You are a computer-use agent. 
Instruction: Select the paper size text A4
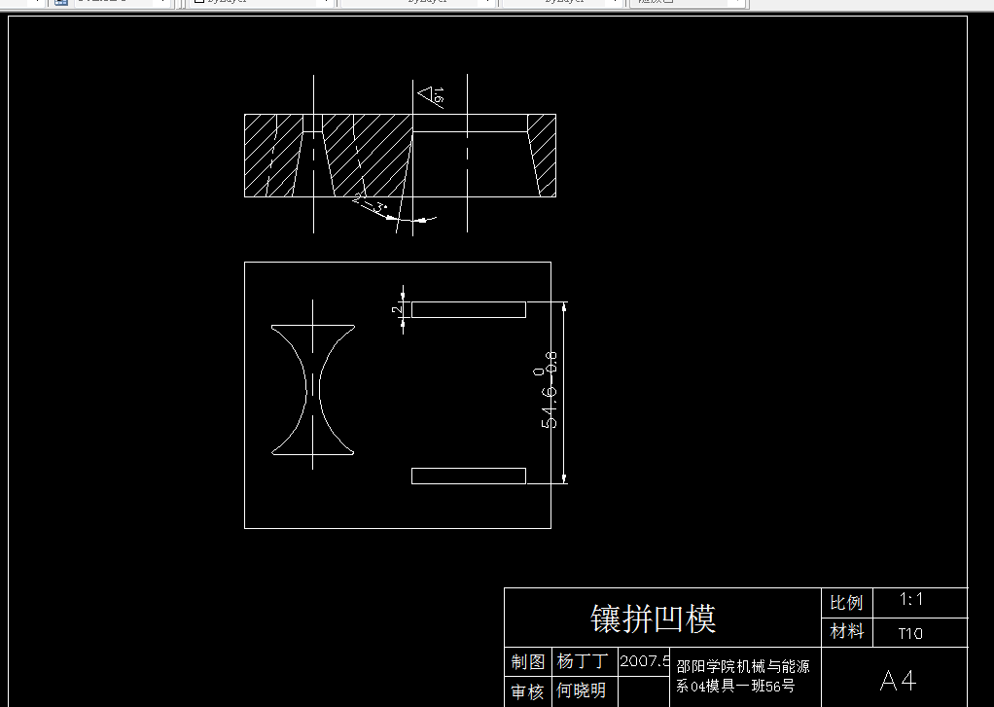[899, 681]
